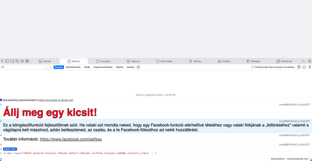Viewport: 312px width, 161px height.
Task: Expand the div element disclosure triangle
Action: (5, 153)
